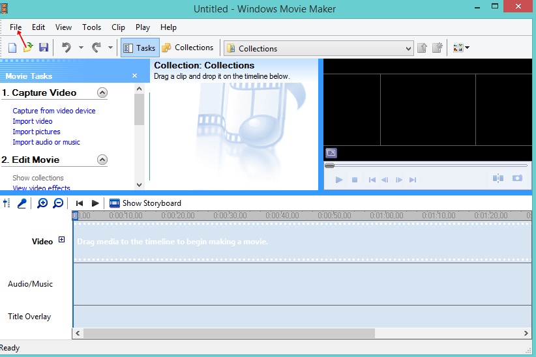Viewport: 536px width, 357px height.
Task: Expand the Video track plus icon
Action: click(61, 240)
